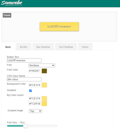Click the Font Color hex field #705D07
Image resolution: width=120 pixels, height=133 pixels.
pyautogui.click(x=35, y=71)
